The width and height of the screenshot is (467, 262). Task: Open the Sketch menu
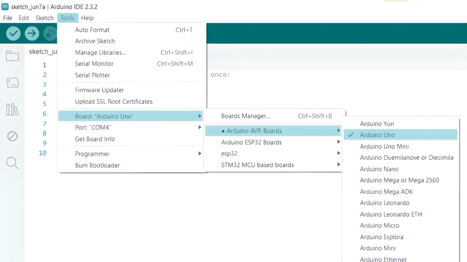pyautogui.click(x=45, y=18)
